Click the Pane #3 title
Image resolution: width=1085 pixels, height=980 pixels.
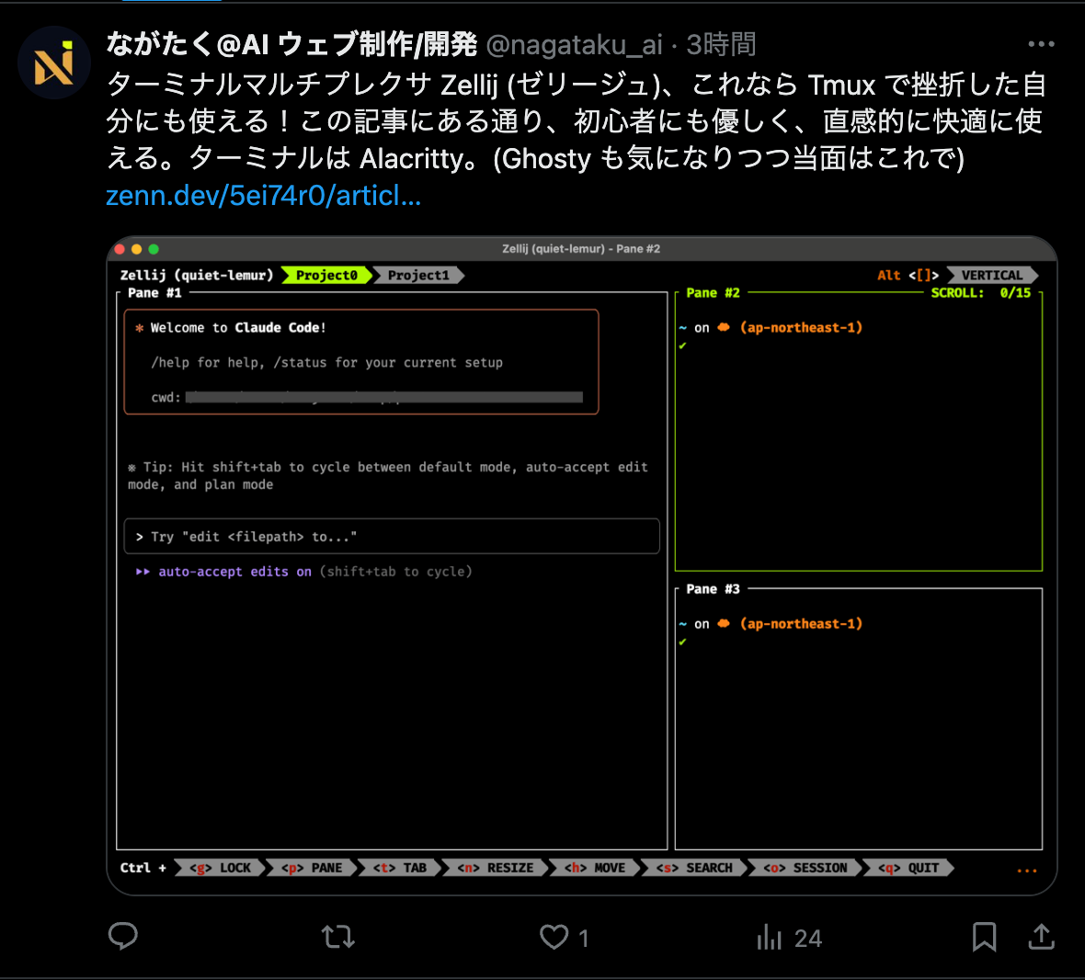click(x=713, y=589)
